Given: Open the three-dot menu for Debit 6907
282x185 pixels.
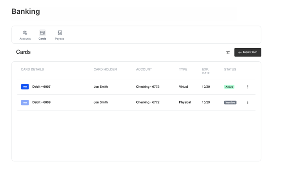Looking at the screenshot, I should click(247, 87).
